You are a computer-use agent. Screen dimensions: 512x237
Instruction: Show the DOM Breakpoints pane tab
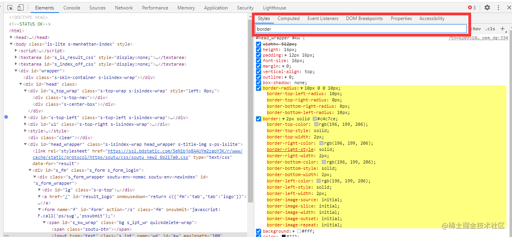(364, 18)
